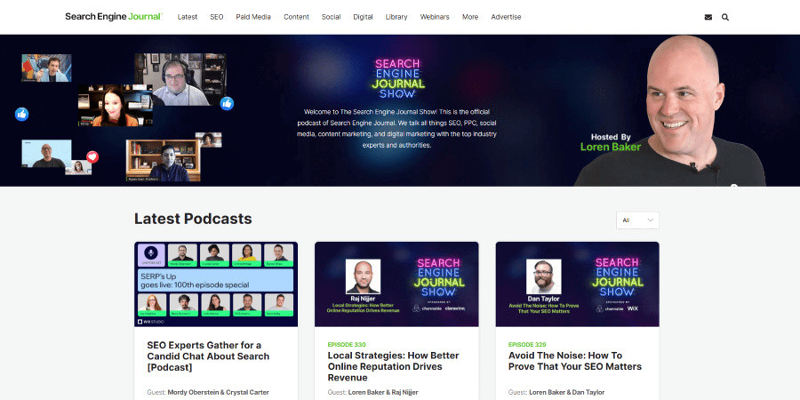Click the Loren Baker host name
Screen dimensions: 800x400
pyautogui.click(x=610, y=147)
